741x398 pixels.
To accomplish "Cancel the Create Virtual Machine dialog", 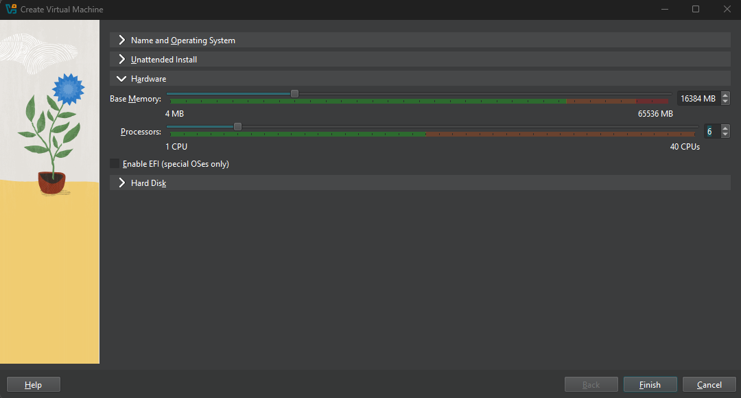I will pos(709,385).
